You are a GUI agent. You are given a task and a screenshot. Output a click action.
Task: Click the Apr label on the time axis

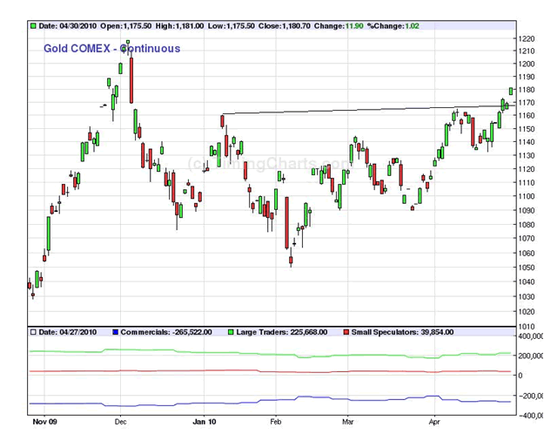434,421
